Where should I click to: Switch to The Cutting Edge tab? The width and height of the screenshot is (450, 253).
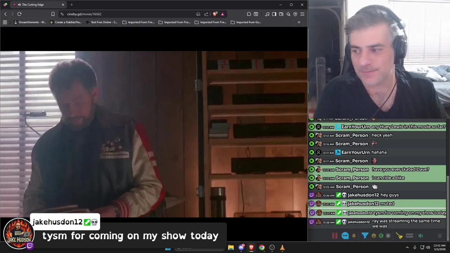tap(39, 5)
